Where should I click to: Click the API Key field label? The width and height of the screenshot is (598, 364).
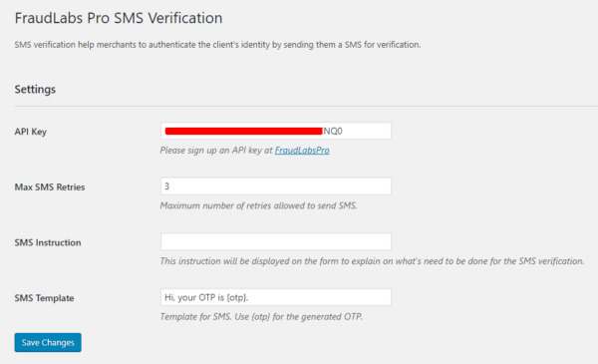[x=31, y=132]
